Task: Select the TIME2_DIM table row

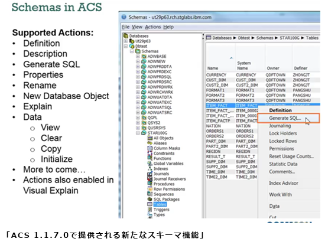Action: 232,177
